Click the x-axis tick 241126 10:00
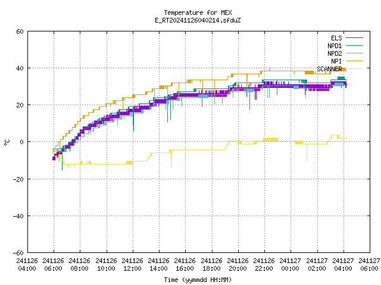Viewport: 381px width, 285px height. (107, 265)
